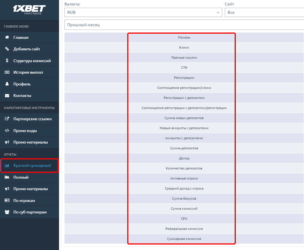The width and height of the screenshot is (304, 250).
Task: Click the area chart icon beside Полный
Action: point(7,177)
